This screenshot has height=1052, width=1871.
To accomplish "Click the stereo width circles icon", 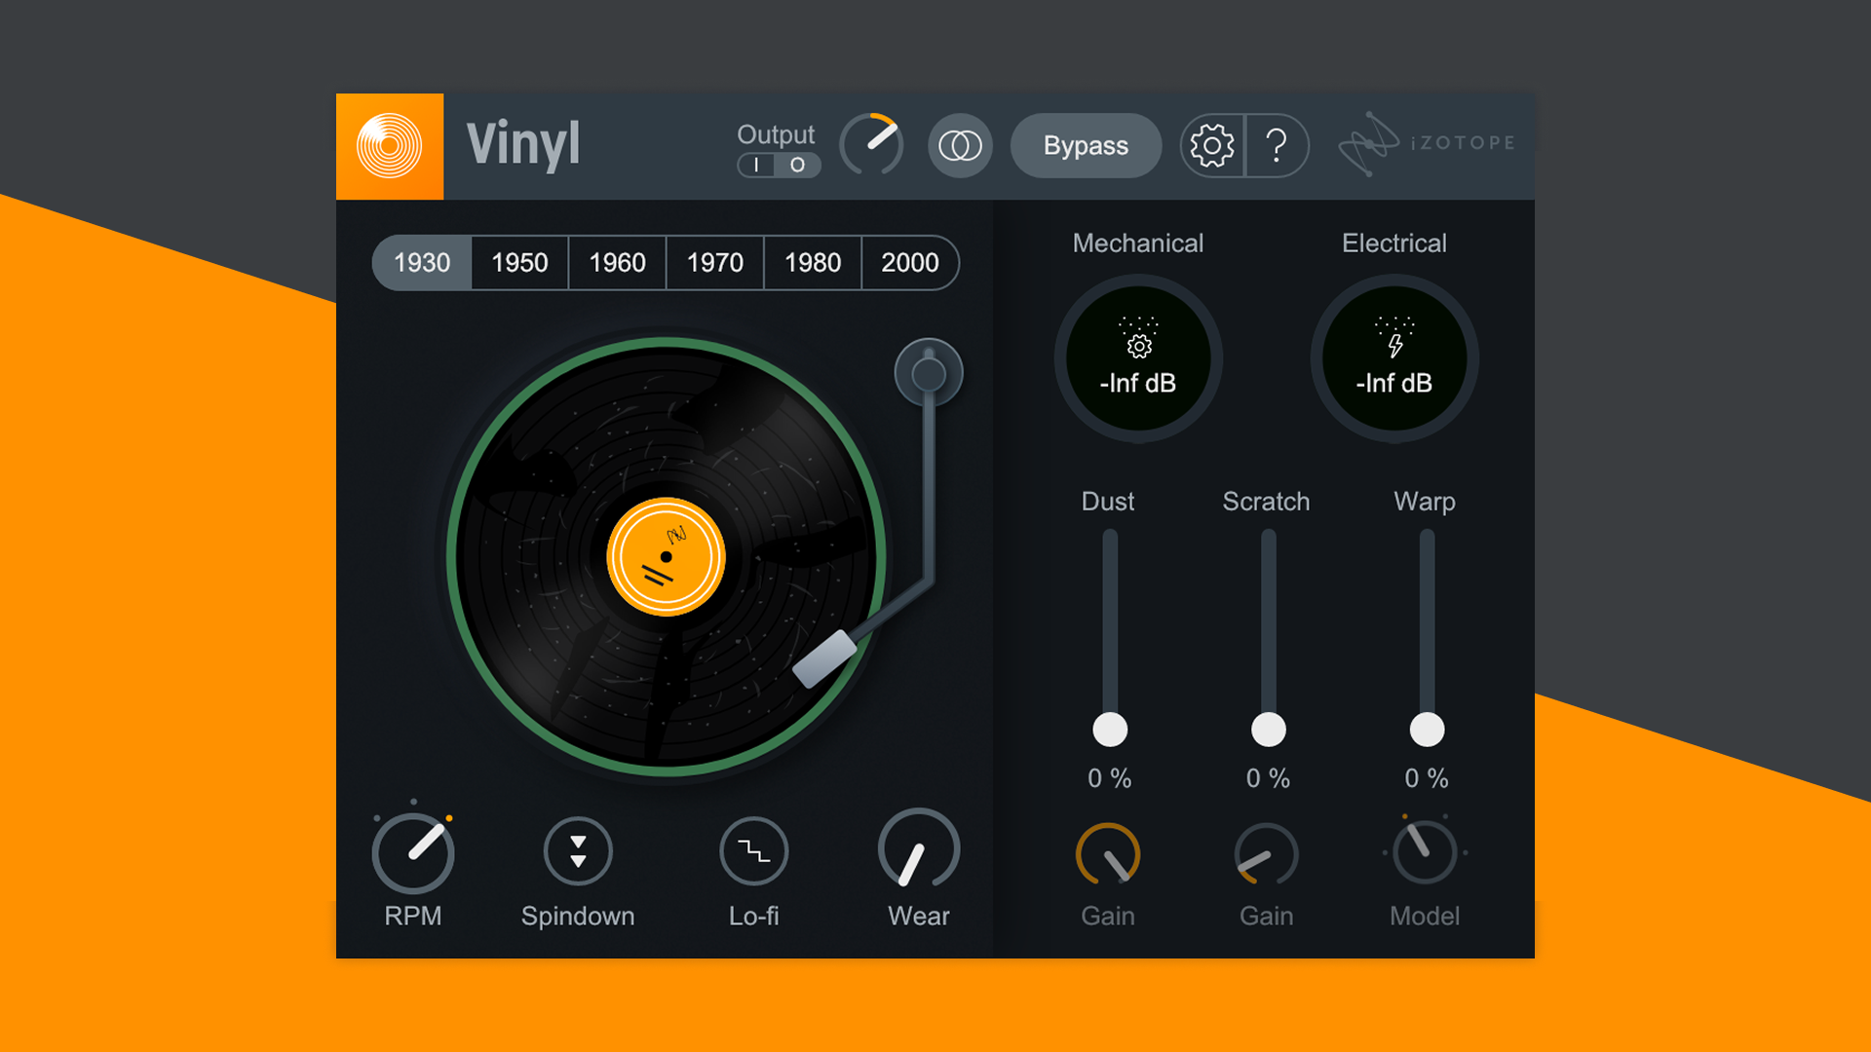I will pyautogui.click(x=960, y=145).
